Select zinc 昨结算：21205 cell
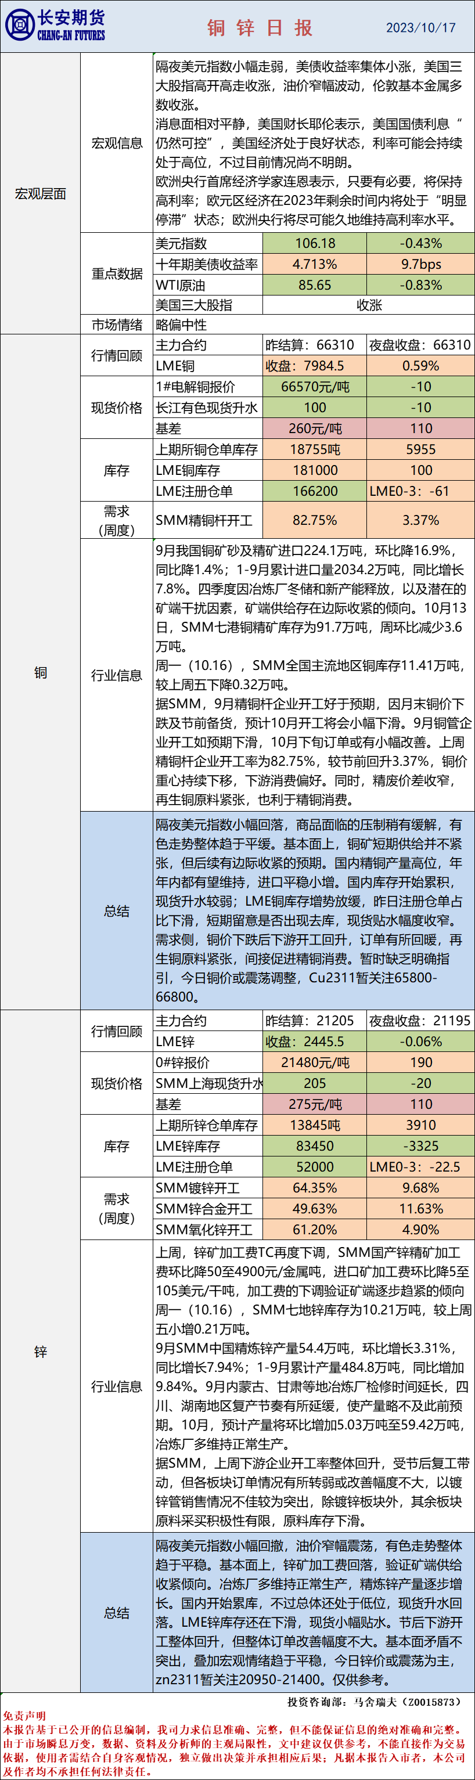The height and width of the screenshot is (1780, 475). tap(315, 1020)
